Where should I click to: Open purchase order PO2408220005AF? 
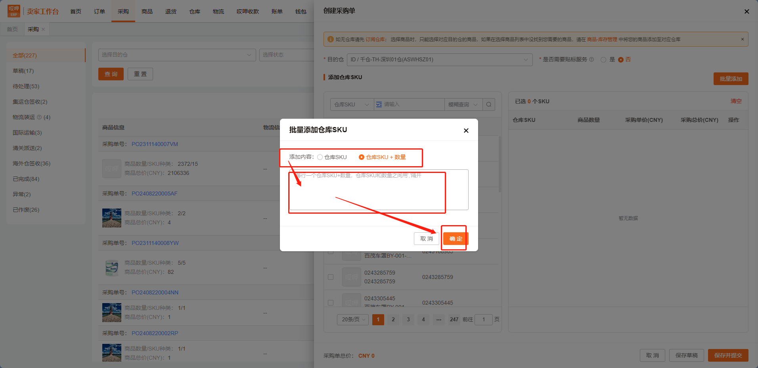[155, 193]
